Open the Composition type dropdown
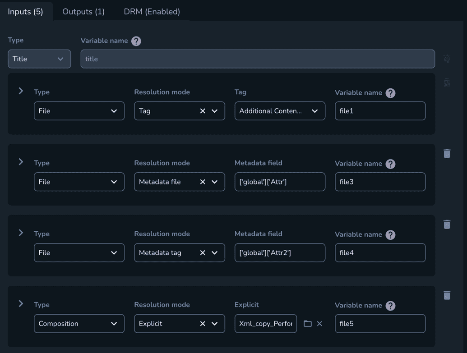 coord(79,324)
